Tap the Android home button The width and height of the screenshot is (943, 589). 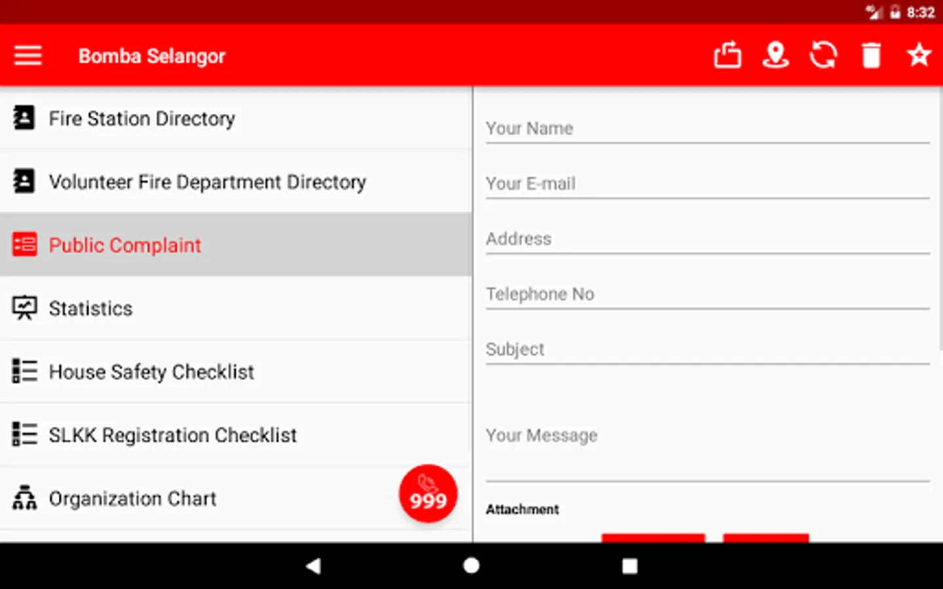point(471,565)
